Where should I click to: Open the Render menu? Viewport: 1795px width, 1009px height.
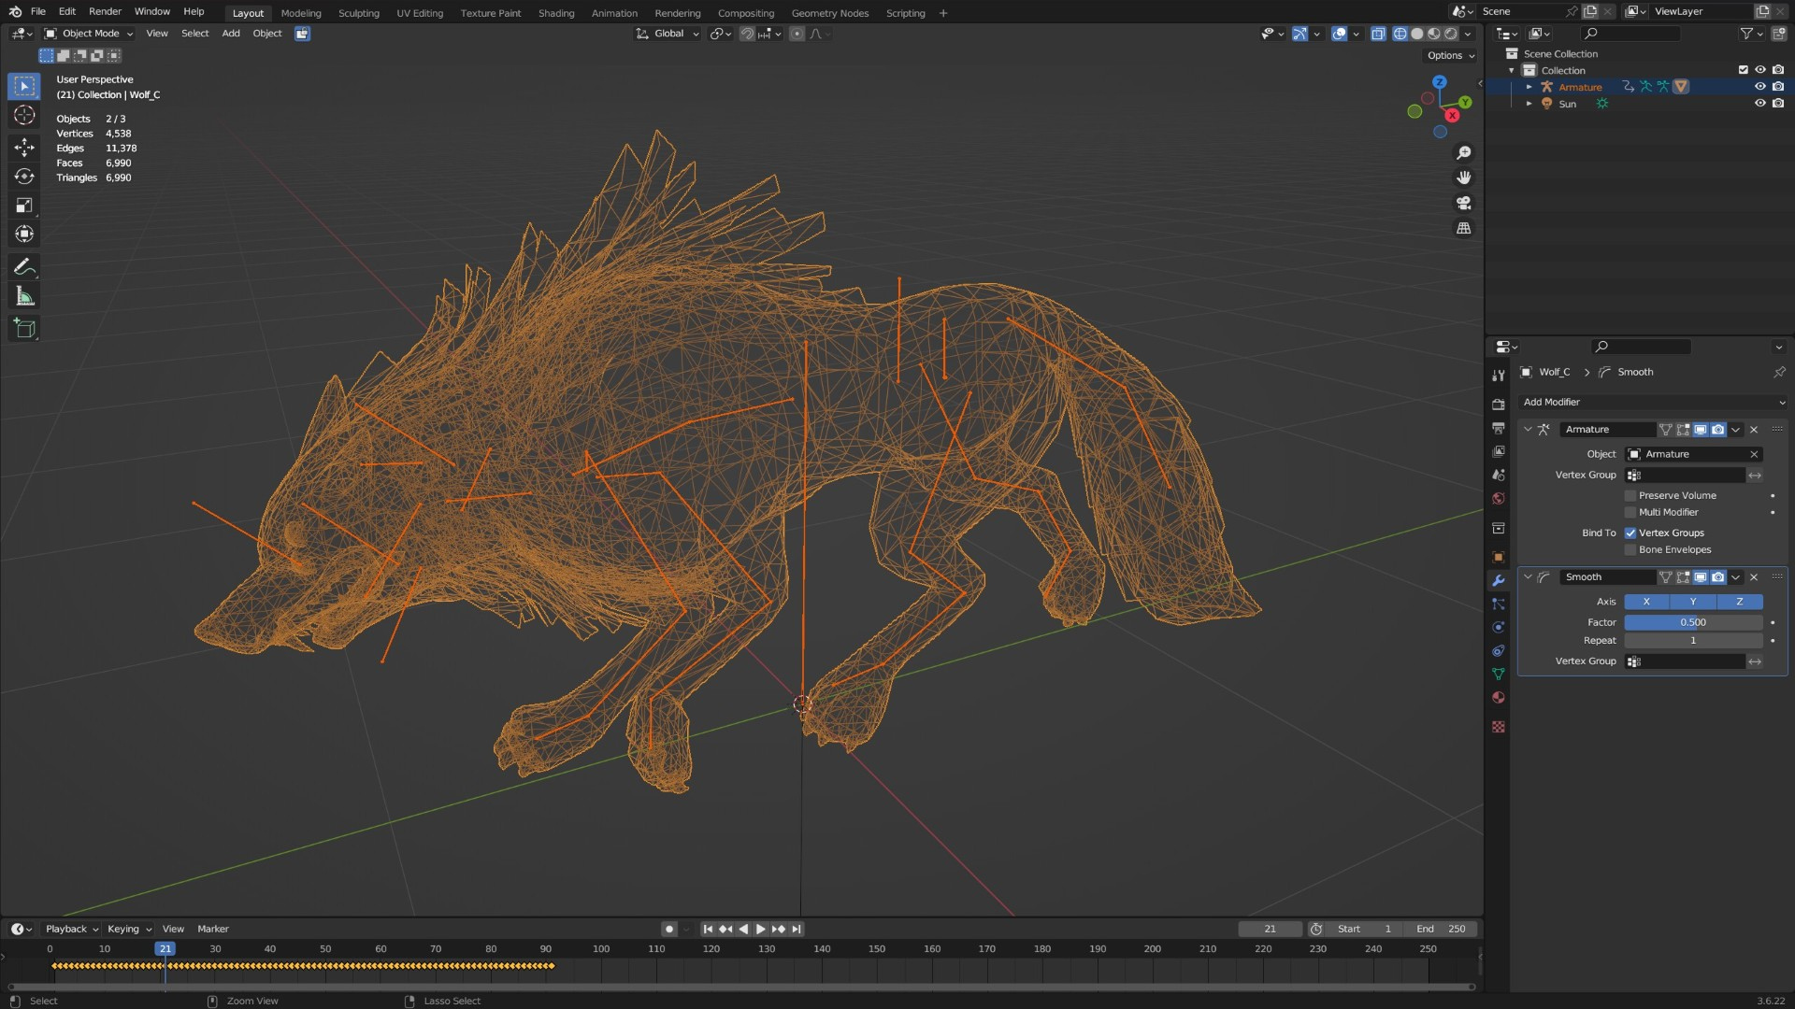(x=105, y=11)
